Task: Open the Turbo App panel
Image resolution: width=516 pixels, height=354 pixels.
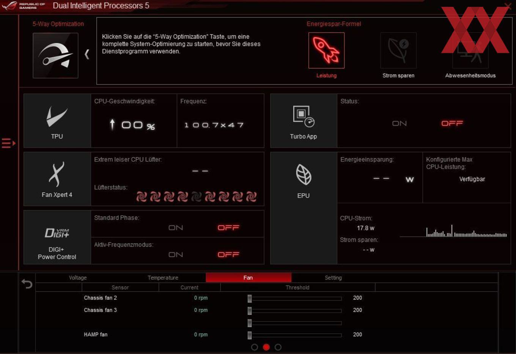Action: 304,121
